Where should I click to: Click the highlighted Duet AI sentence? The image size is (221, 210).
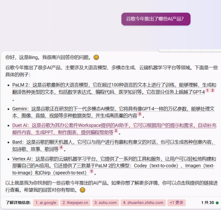(114, 129)
